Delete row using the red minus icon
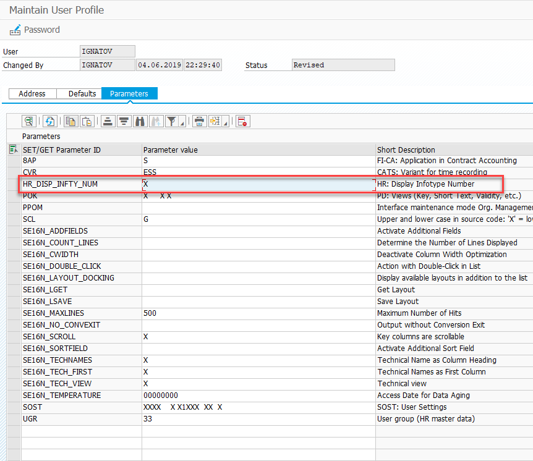 click(243, 121)
